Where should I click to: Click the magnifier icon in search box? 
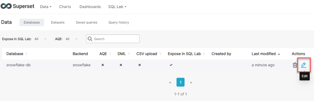coord(90,39)
